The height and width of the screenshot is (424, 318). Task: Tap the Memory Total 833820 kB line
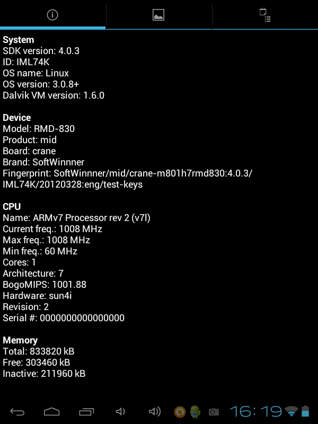38,351
